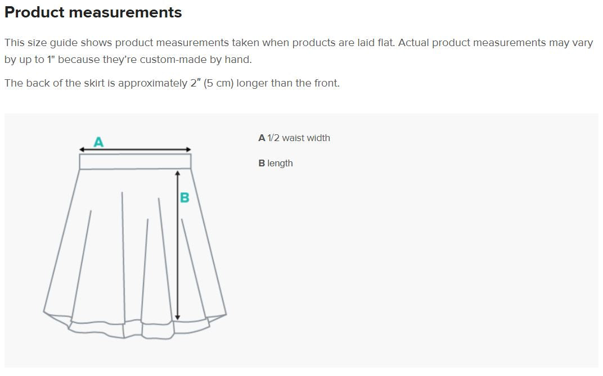The image size is (603, 376).
Task: Click the bold B in legend
Action: tap(262, 163)
